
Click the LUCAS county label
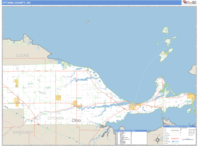22,55
